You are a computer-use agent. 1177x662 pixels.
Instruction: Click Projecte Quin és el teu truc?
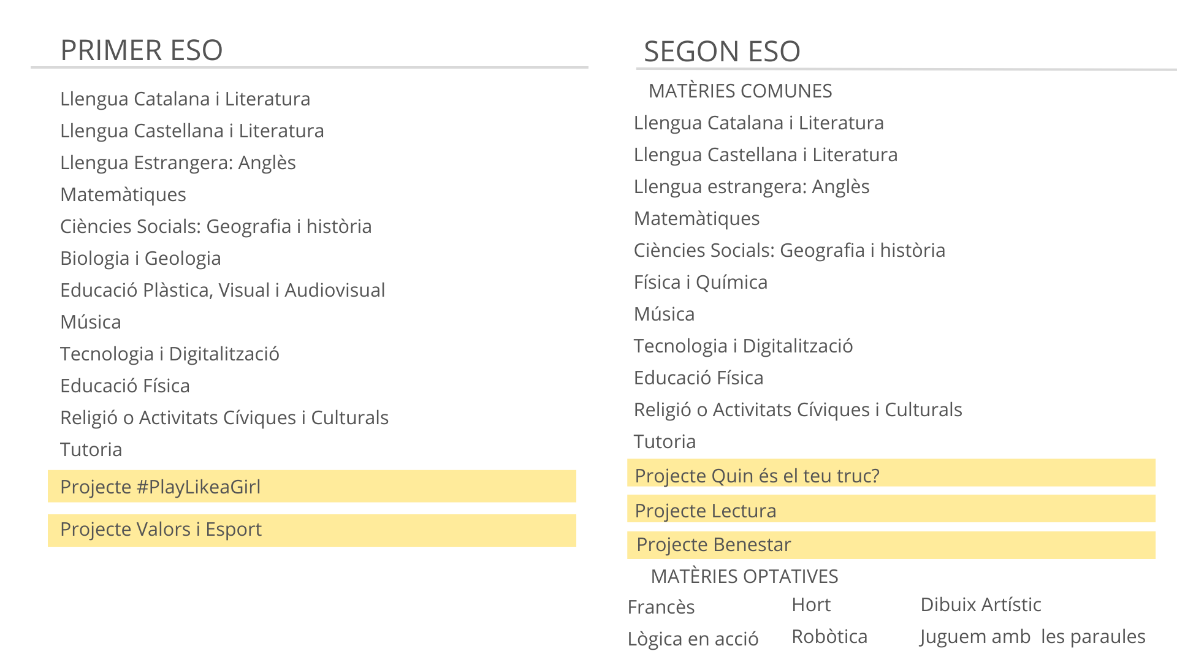click(891, 475)
